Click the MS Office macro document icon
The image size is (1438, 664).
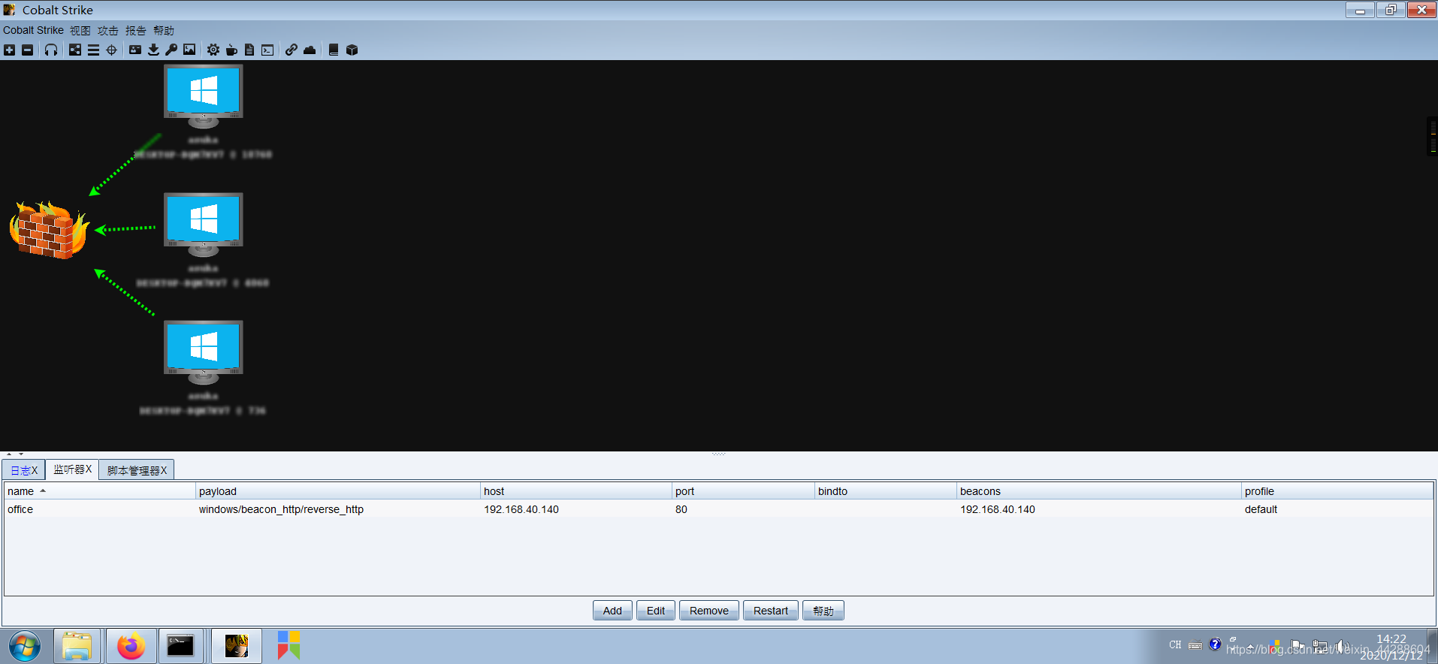tap(249, 50)
